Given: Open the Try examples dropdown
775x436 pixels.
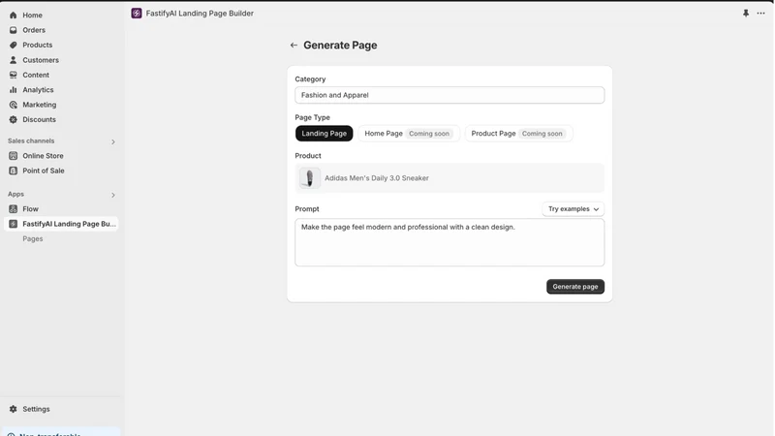Looking at the screenshot, I should click(573, 209).
